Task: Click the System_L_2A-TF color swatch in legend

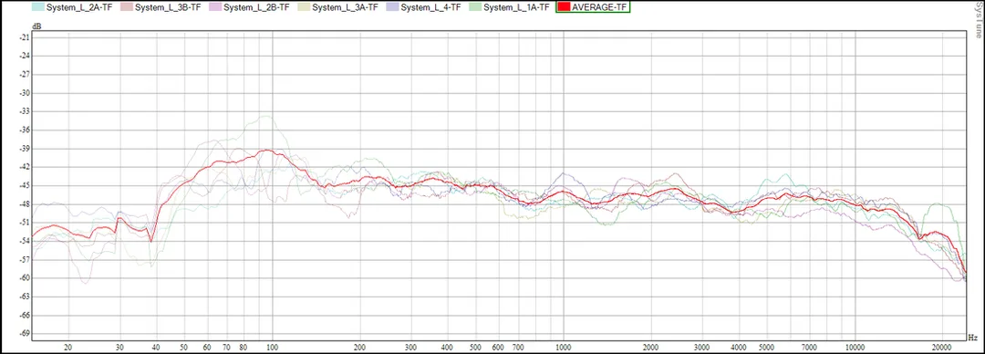Action: (x=37, y=7)
